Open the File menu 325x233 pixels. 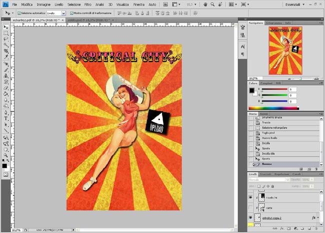[x=14, y=4]
